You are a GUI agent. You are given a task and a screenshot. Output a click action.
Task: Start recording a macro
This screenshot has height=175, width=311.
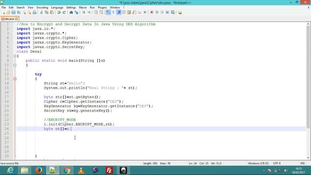tap(152, 13)
